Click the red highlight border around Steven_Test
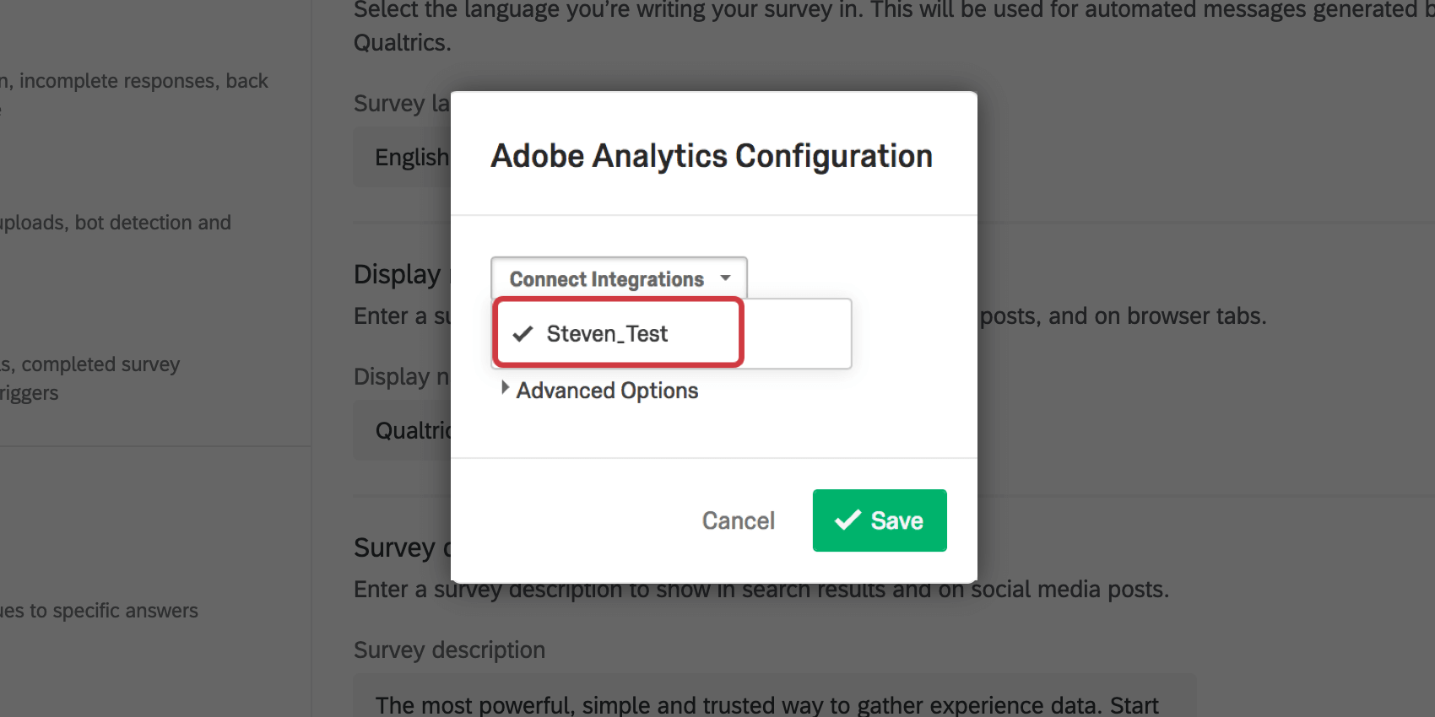 [x=617, y=299]
